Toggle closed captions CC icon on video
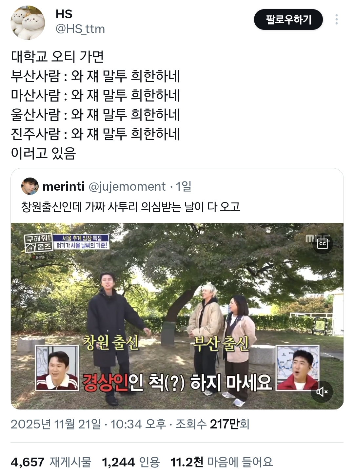This screenshot has height=473, width=354. pyautogui.click(x=323, y=244)
